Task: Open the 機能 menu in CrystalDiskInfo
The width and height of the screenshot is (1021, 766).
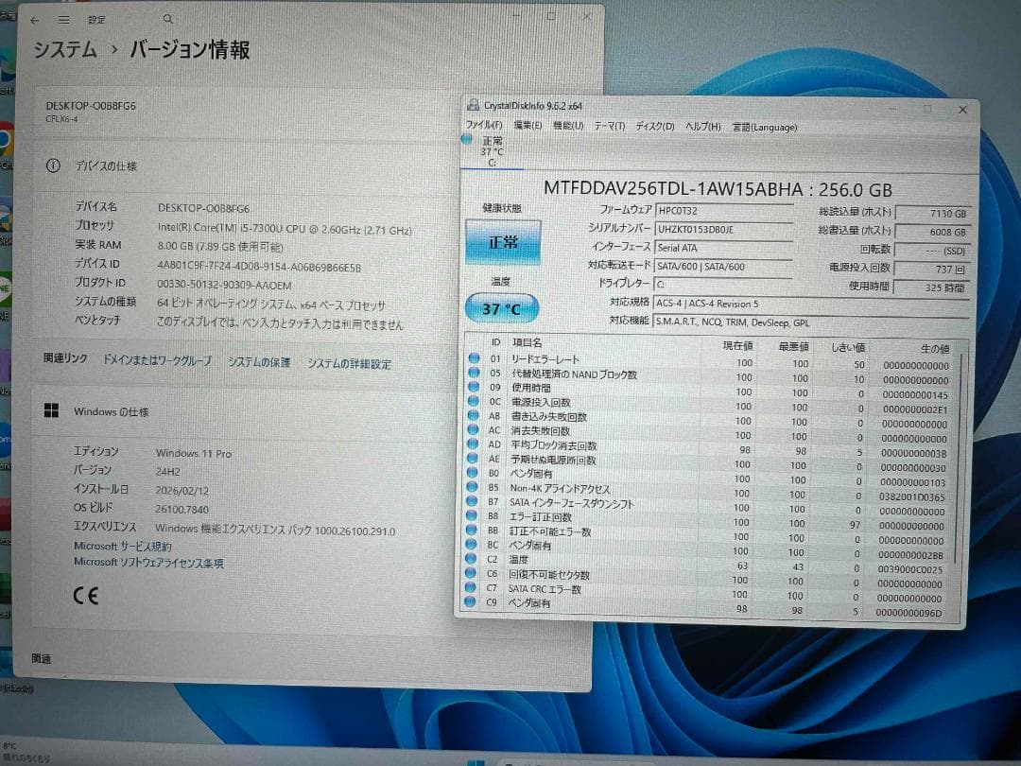Action: click(x=568, y=126)
